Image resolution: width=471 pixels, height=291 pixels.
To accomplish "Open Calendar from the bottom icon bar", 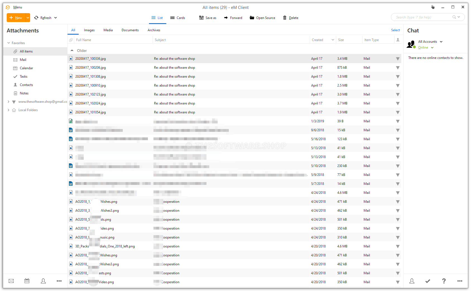I will point(27,281).
